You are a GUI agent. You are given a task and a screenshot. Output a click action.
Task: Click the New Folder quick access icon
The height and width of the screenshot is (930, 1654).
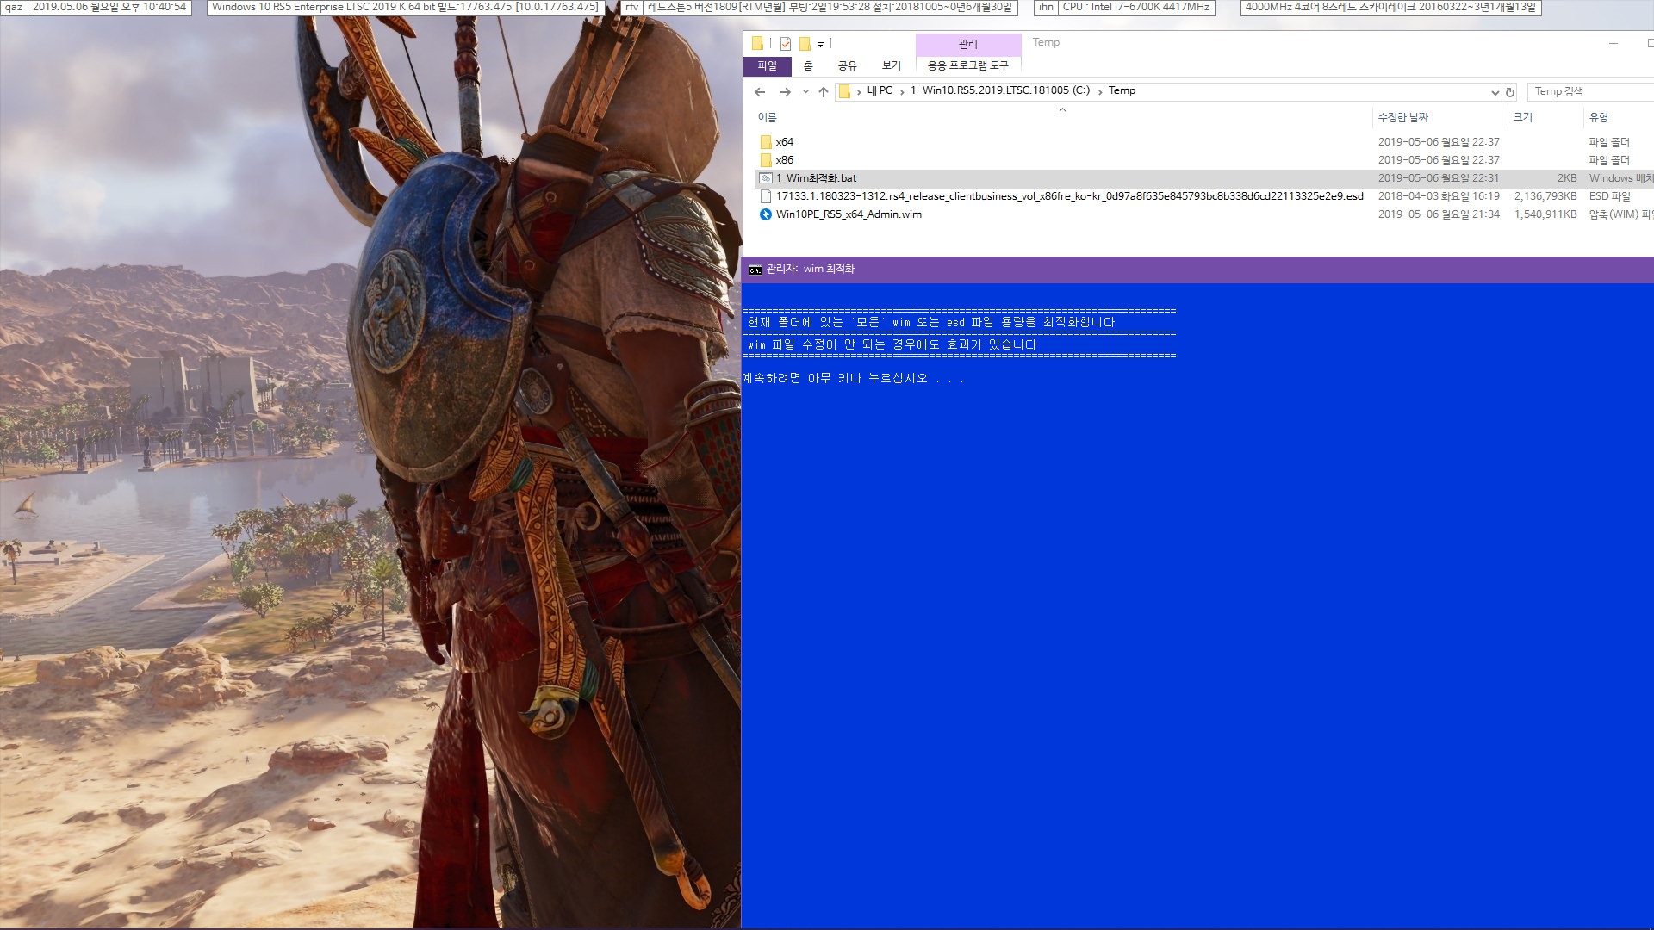(x=805, y=44)
